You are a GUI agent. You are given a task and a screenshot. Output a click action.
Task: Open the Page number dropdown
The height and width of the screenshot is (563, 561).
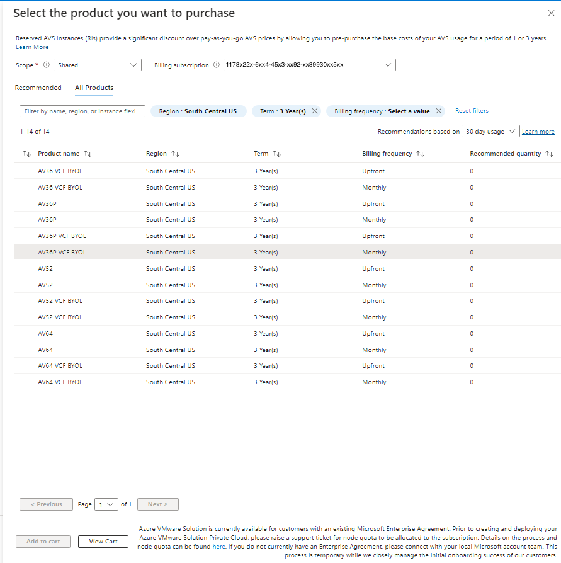[x=106, y=504]
